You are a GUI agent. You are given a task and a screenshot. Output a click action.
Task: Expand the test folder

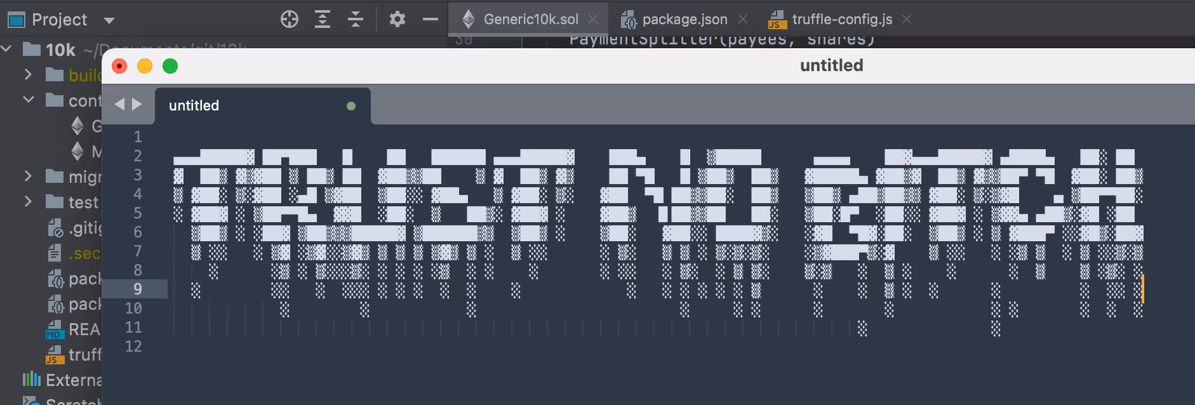click(28, 202)
